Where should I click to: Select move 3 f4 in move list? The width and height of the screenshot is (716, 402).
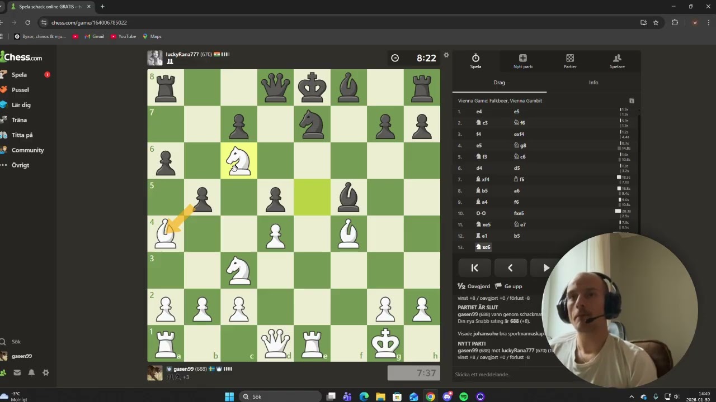479,135
